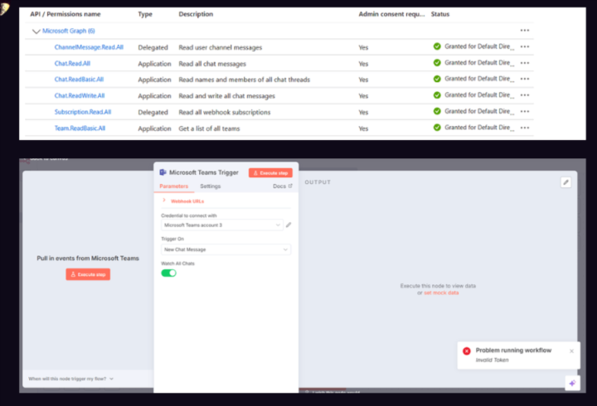
Task: Click Delegated type in Subscription.Read.All row
Action: (x=153, y=112)
